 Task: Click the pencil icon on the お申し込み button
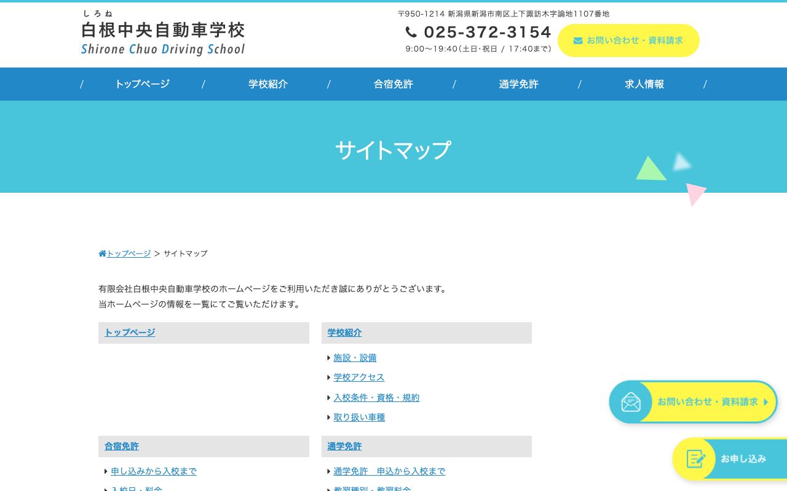click(x=695, y=458)
